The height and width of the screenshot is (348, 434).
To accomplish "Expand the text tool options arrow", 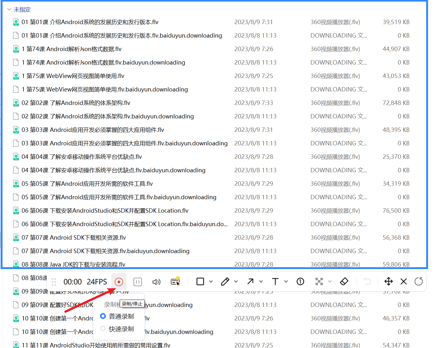I will (286, 282).
